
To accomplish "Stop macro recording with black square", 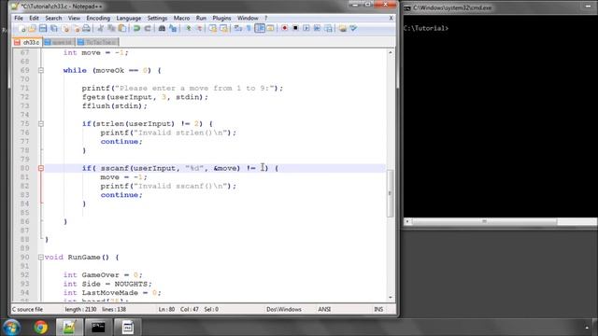I will coord(295,29).
